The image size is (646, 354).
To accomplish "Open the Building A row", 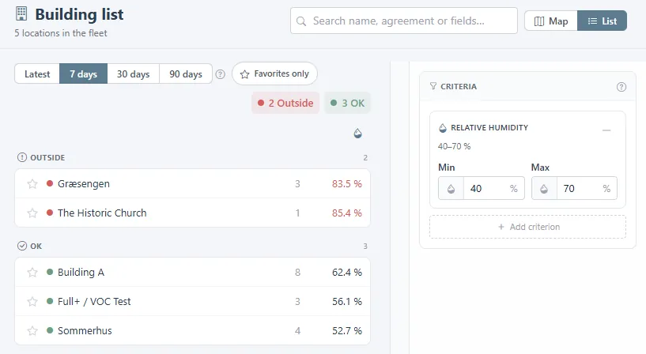I will (x=192, y=272).
